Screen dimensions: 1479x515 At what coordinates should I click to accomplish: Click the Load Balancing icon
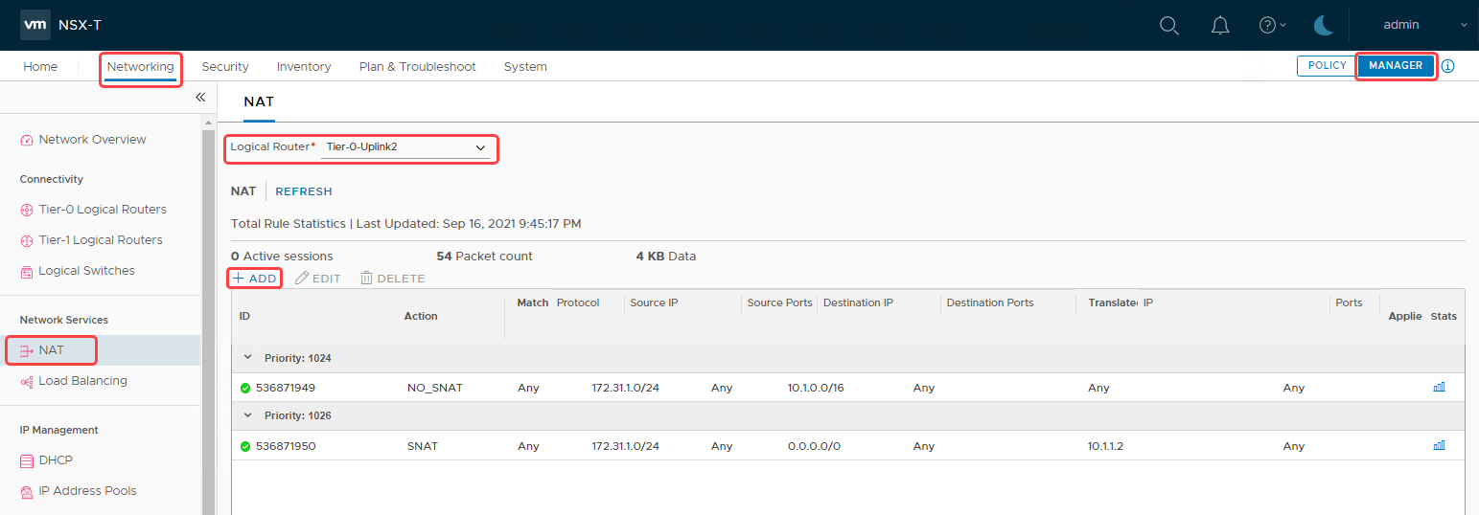click(27, 381)
